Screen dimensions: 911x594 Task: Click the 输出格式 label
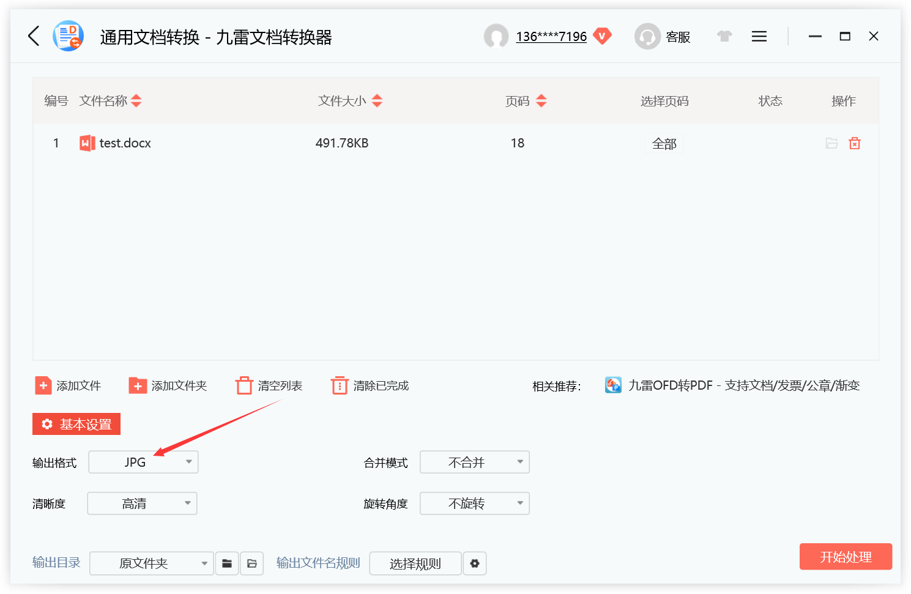54,462
